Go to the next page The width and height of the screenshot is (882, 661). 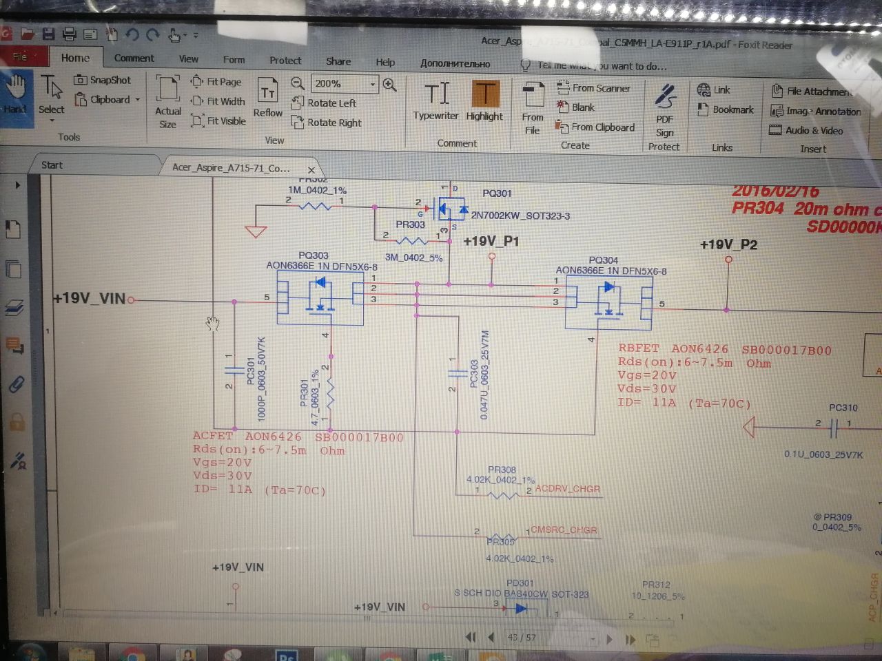point(609,639)
